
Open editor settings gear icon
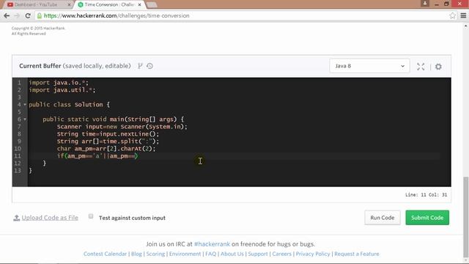438,67
